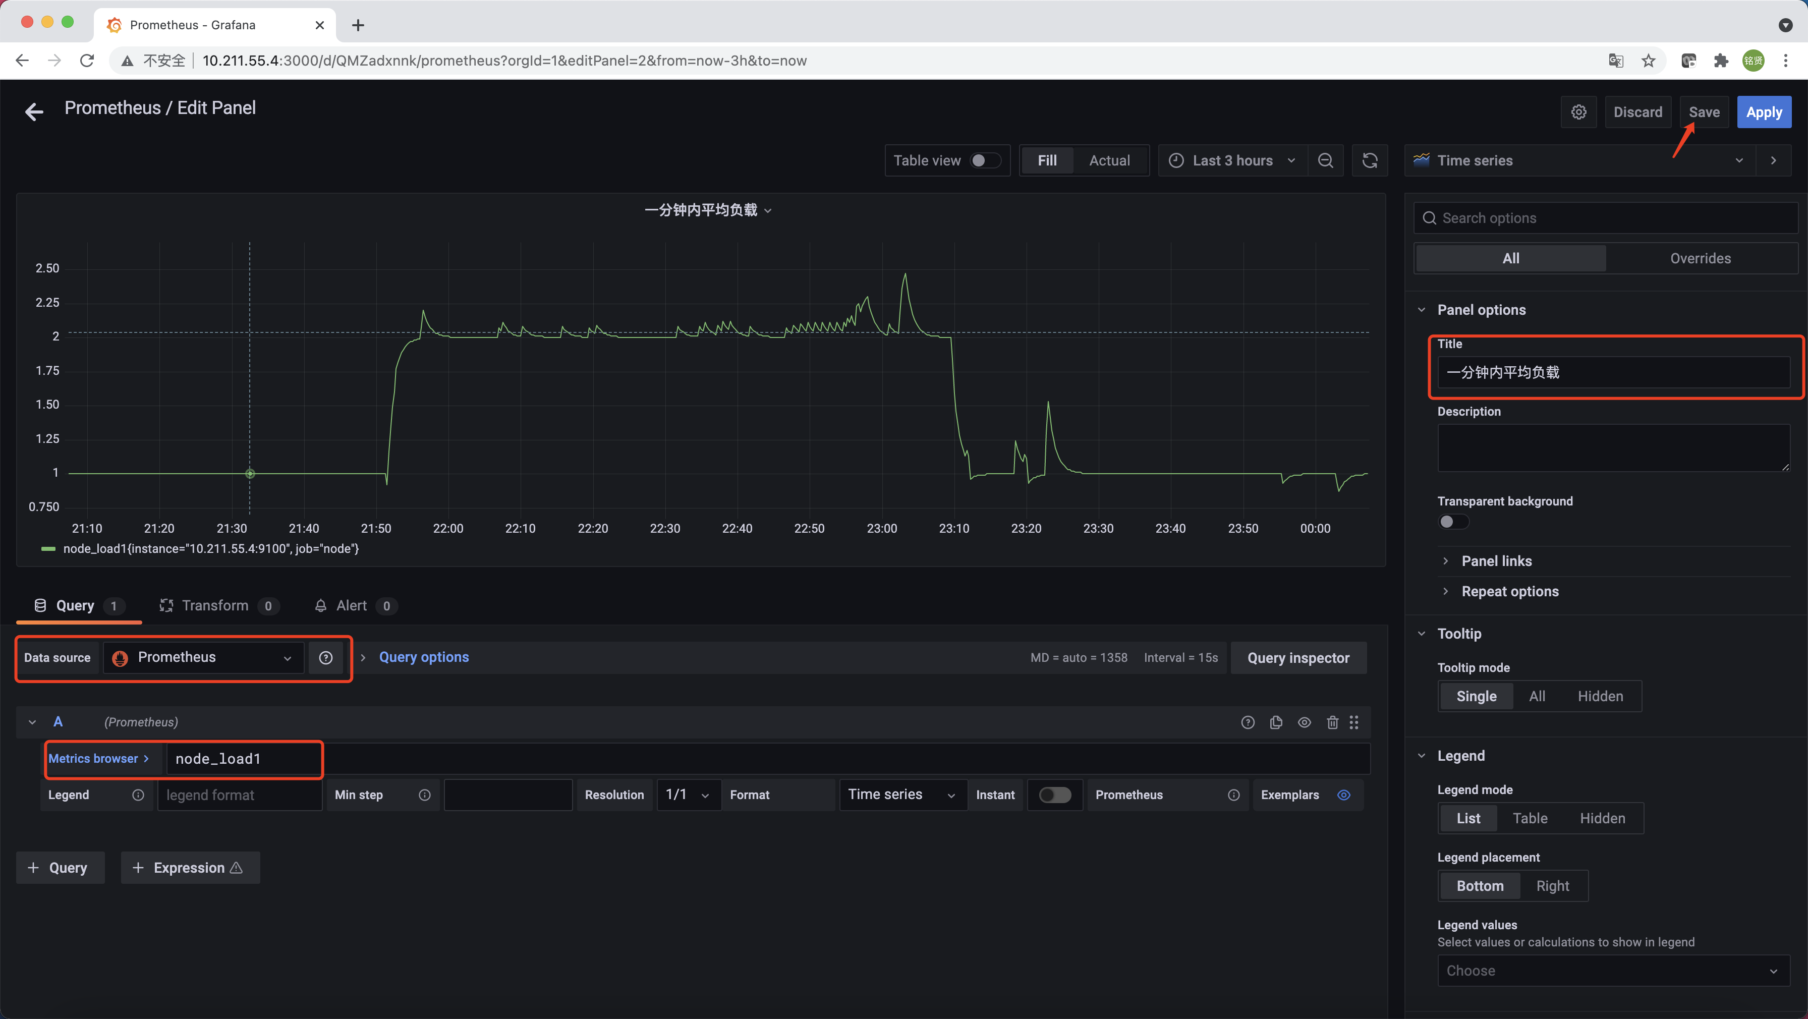Open the Prometheus data source dropdown
The width and height of the screenshot is (1808, 1019).
[203, 658]
